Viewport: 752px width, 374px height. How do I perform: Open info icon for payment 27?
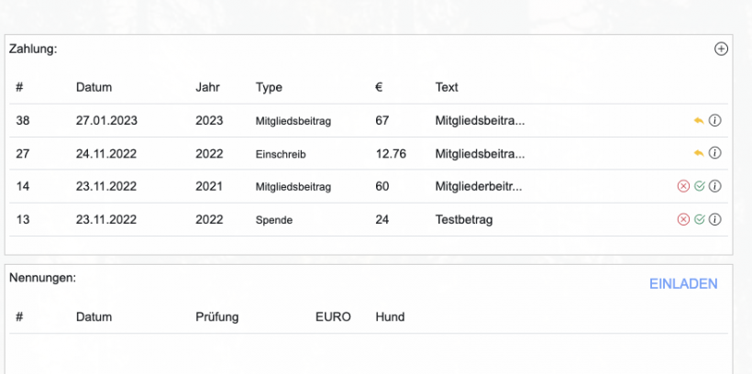click(x=716, y=153)
